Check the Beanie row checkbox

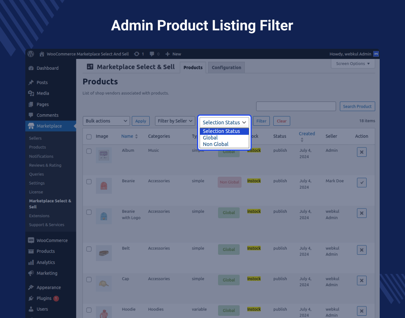pos(89,182)
